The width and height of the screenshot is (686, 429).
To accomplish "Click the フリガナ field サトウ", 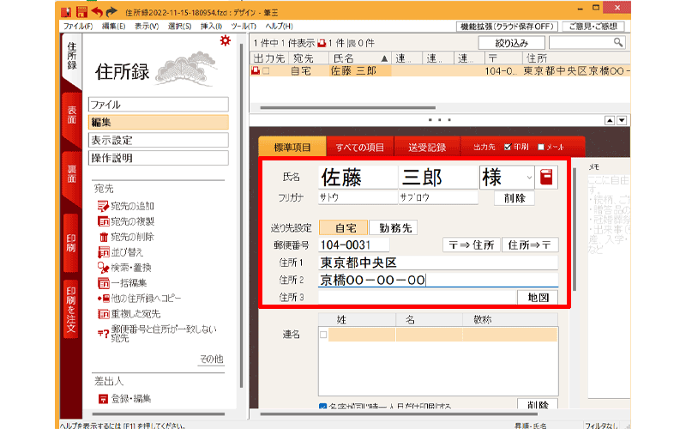I will (358, 197).
